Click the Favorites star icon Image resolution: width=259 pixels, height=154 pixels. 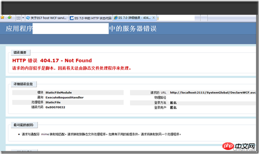click(x=2, y=17)
